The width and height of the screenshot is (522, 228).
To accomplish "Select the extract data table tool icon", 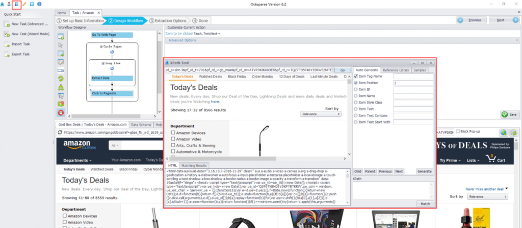I will point(61,54).
